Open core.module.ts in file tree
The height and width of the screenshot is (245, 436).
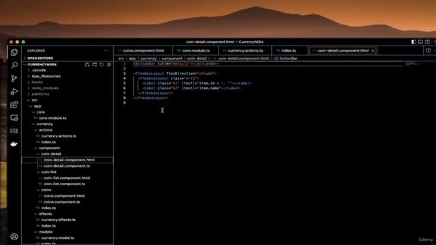[x=67, y=118]
